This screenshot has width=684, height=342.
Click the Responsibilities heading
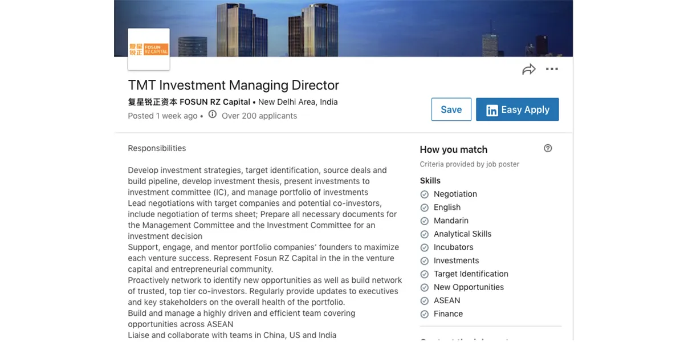(157, 148)
